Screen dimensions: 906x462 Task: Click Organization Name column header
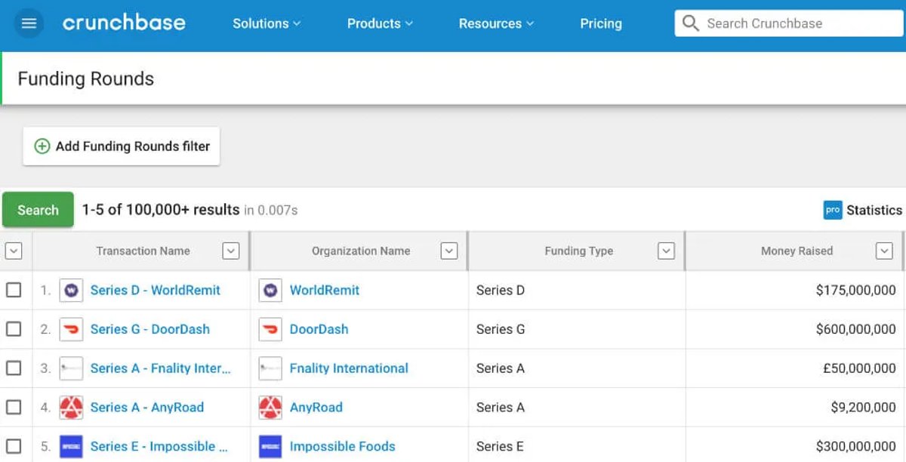pyautogui.click(x=361, y=251)
